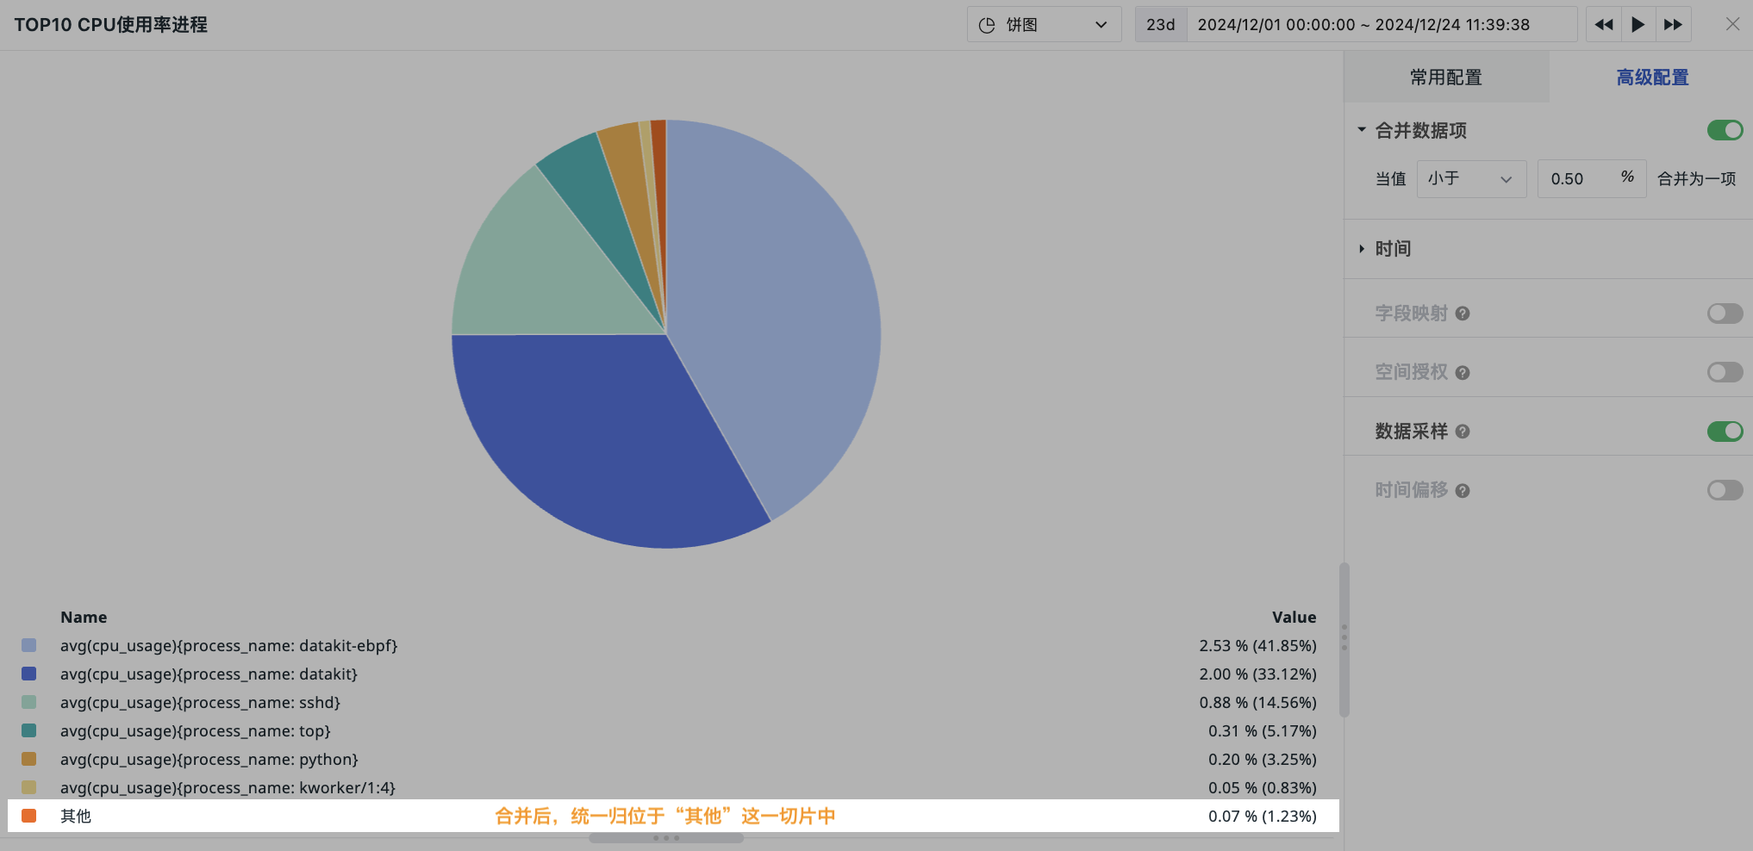This screenshot has width=1753, height=851.
Task: Open the 小于 comparison dropdown
Action: coord(1470,179)
